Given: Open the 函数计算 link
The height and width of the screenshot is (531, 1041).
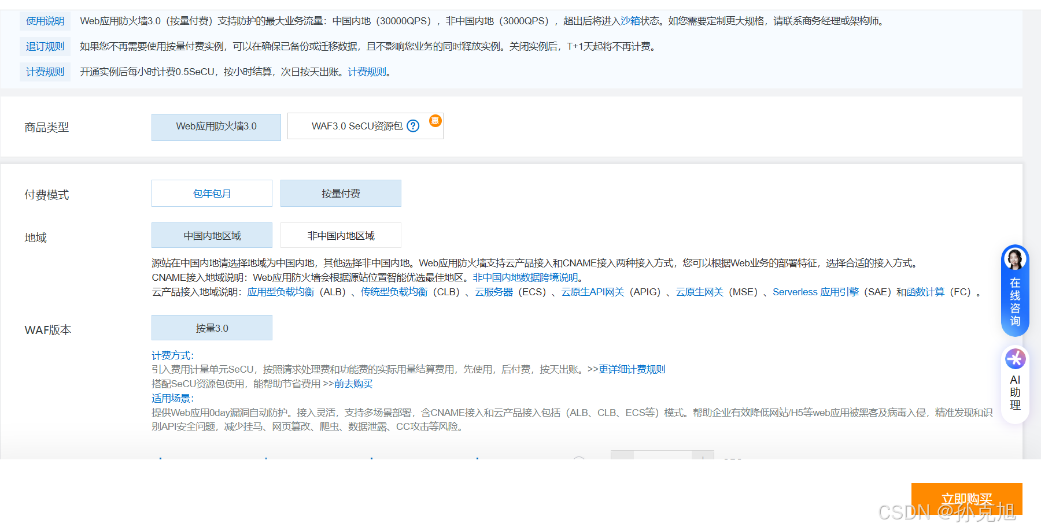Looking at the screenshot, I should 925,292.
